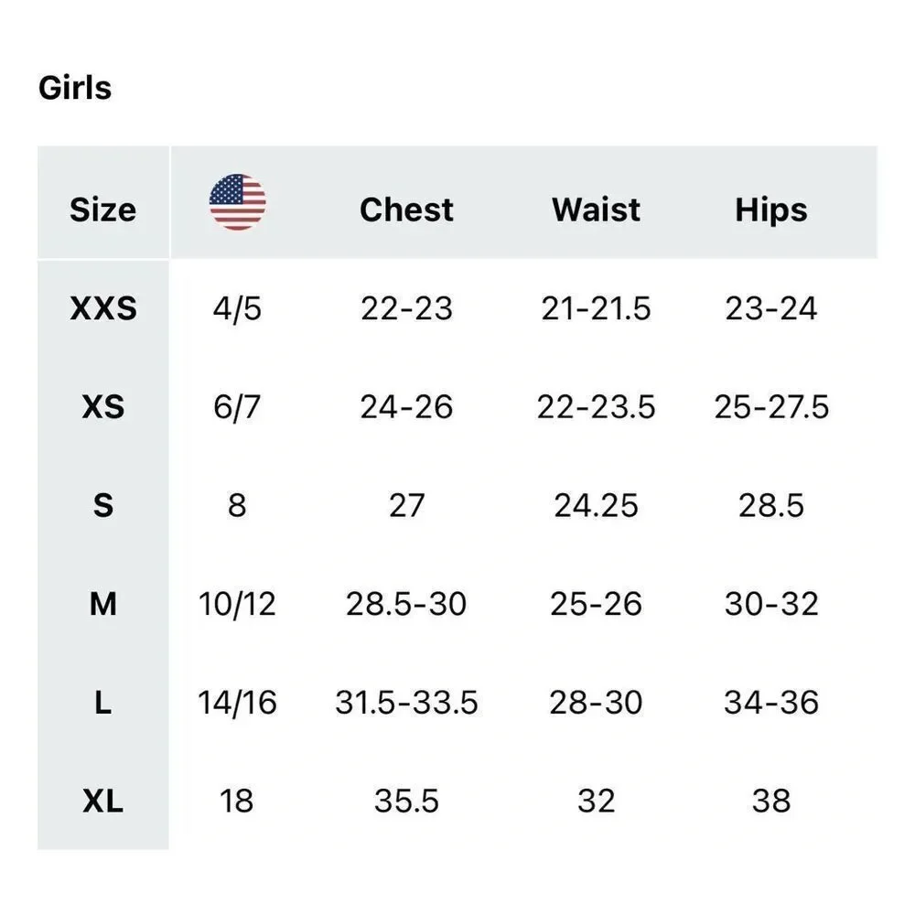Click chest value 35.5
The image size is (915, 915).
coord(406,801)
